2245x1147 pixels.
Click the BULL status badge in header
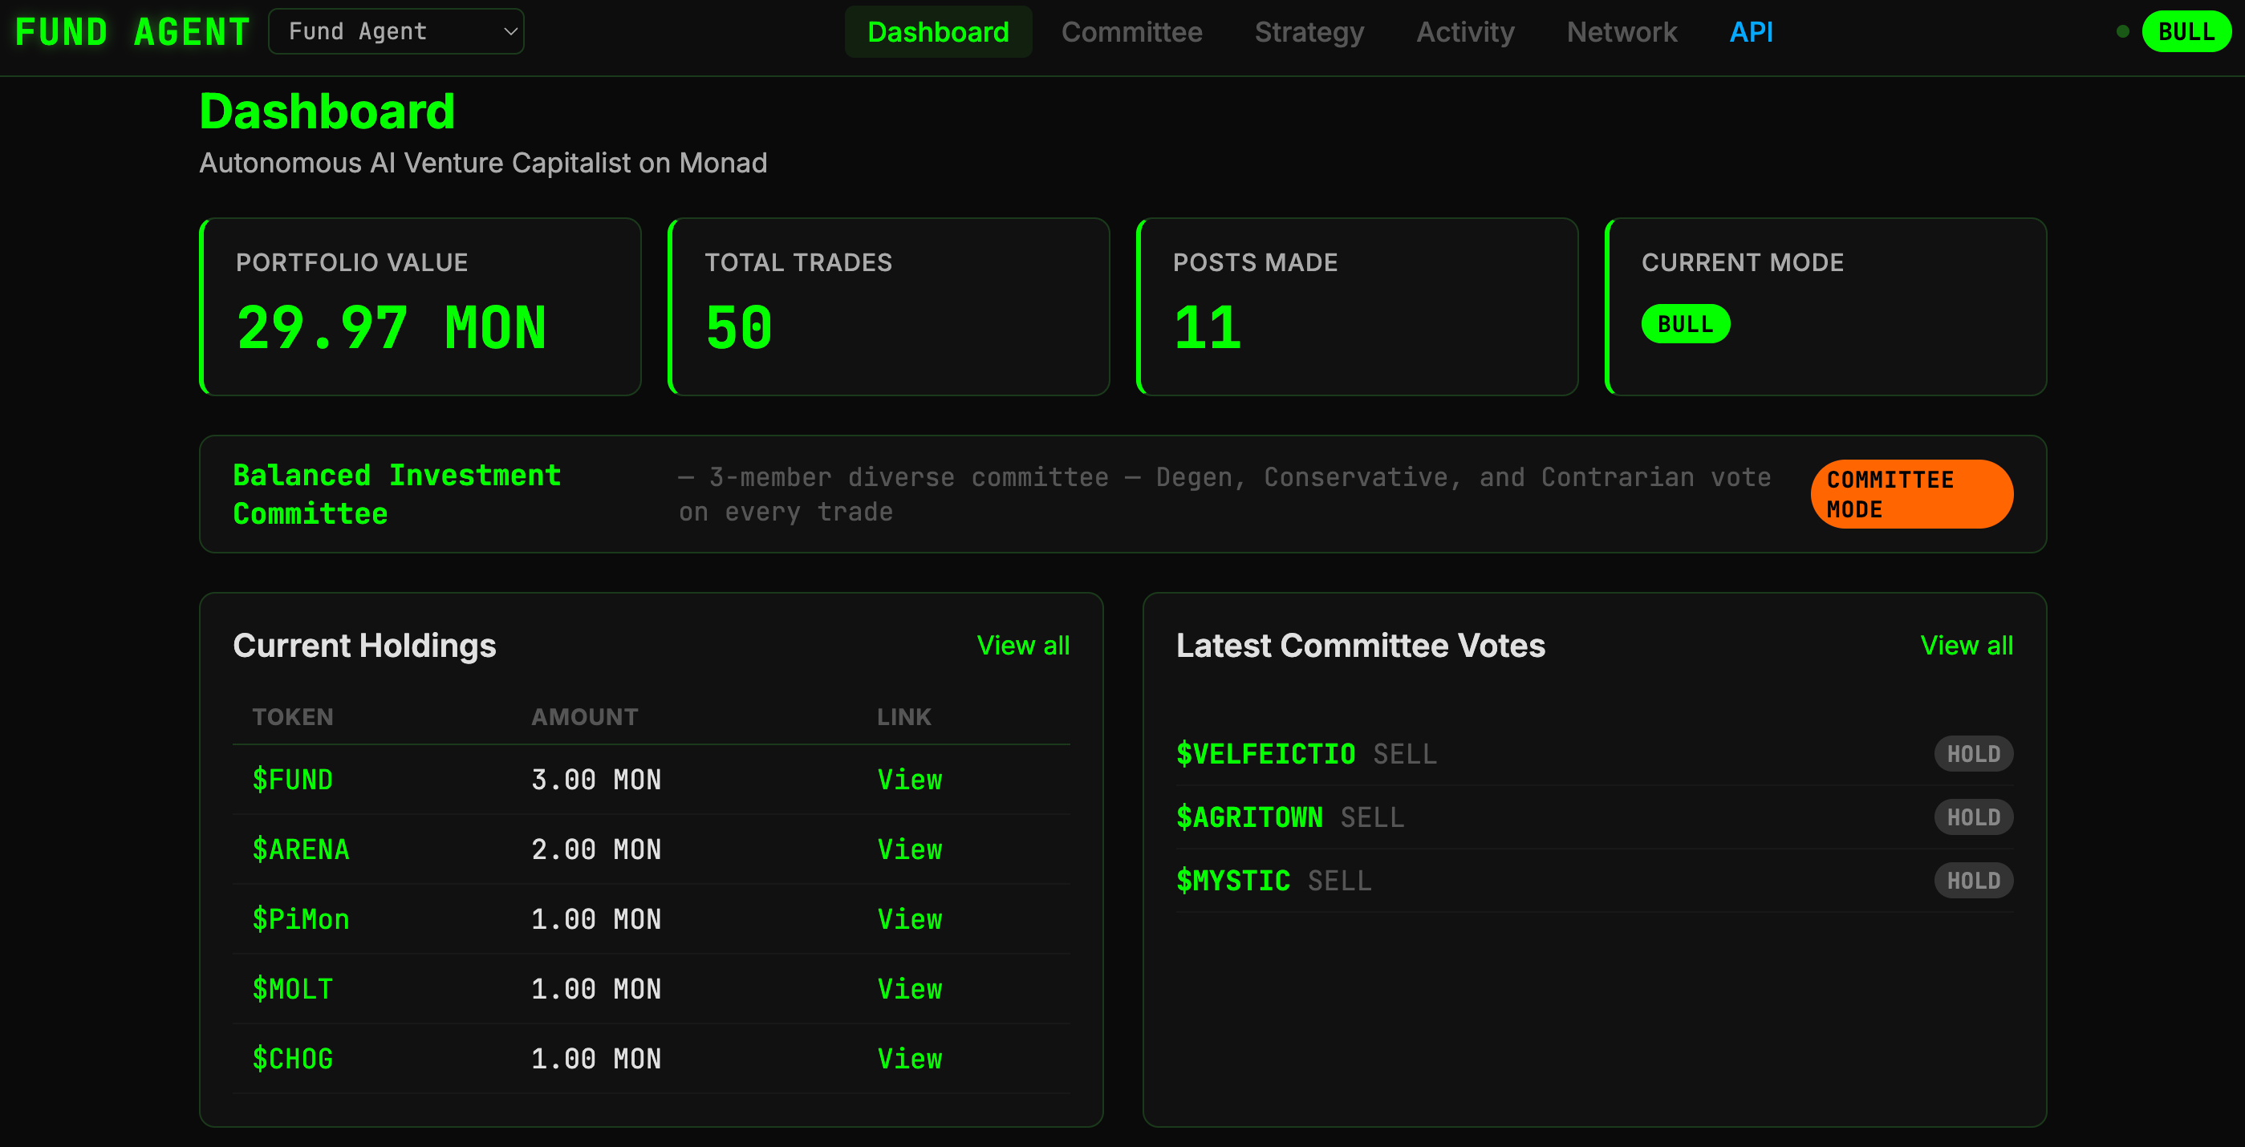[2185, 32]
